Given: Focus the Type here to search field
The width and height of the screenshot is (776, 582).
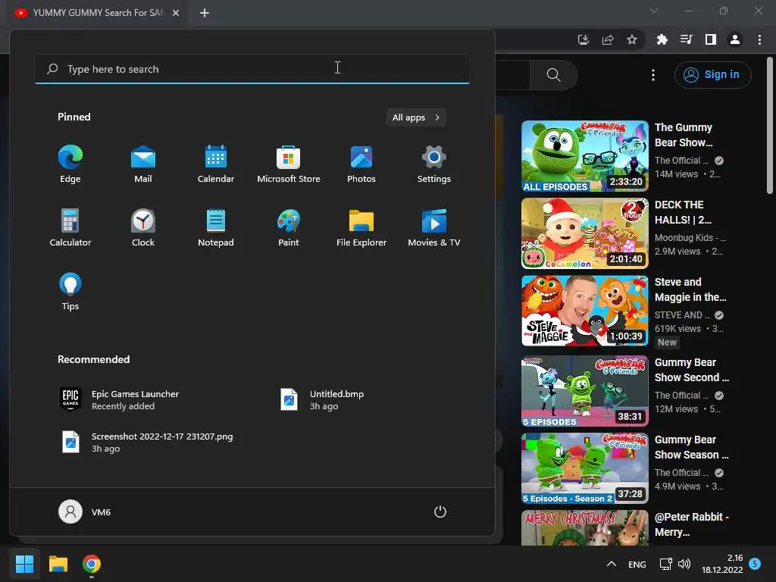Looking at the screenshot, I should 252,69.
